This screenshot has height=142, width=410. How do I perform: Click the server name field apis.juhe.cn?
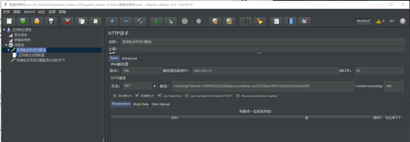(x=265, y=71)
